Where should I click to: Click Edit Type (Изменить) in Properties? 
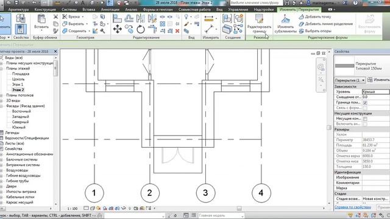[x=378, y=80]
